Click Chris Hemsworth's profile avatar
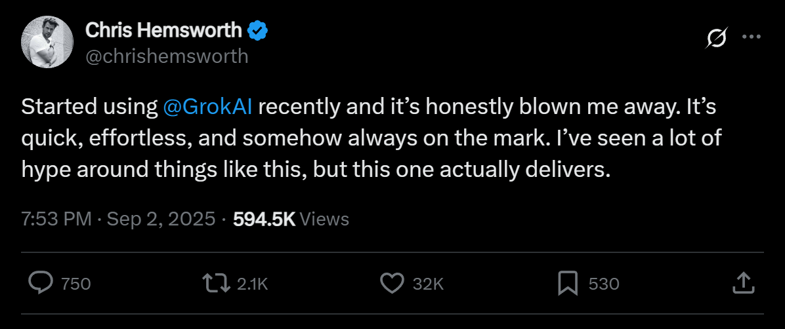 [x=49, y=41]
